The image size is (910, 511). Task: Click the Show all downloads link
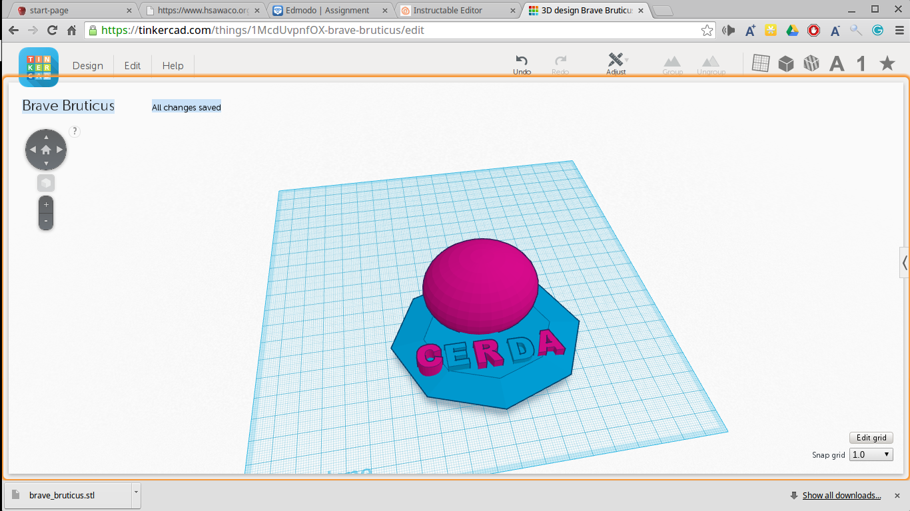click(841, 495)
